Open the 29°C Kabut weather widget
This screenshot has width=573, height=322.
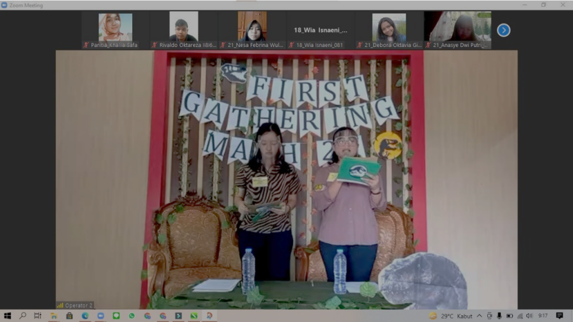[x=451, y=316]
